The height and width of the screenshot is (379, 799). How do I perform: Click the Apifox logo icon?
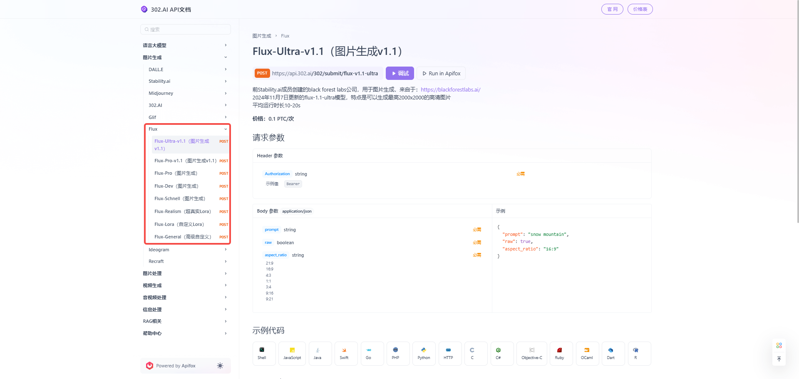pos(149,366)
